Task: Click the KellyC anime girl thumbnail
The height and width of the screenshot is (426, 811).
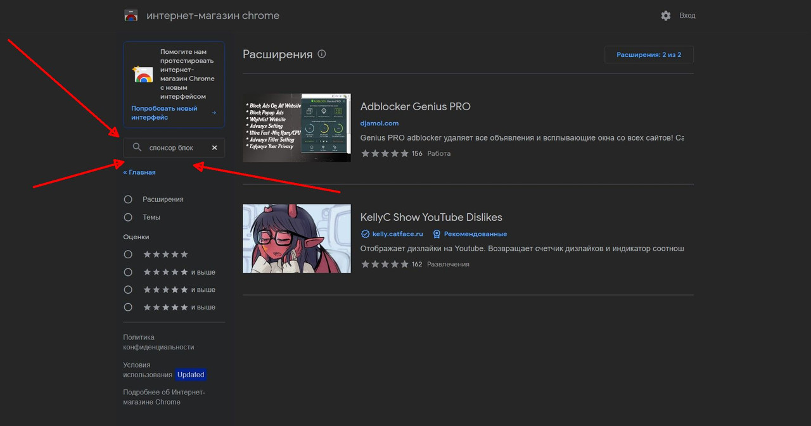Action: 297,239
